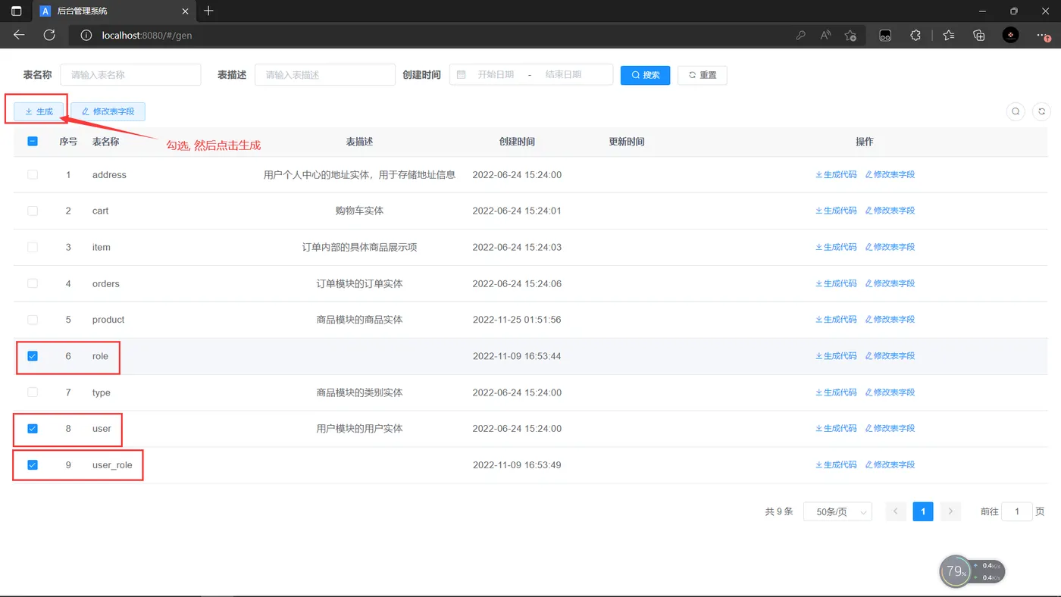Toggle the search bar with magnifier circle icon
Image resolution: width=1061 pixels, height=597 pixels.
1016,111
